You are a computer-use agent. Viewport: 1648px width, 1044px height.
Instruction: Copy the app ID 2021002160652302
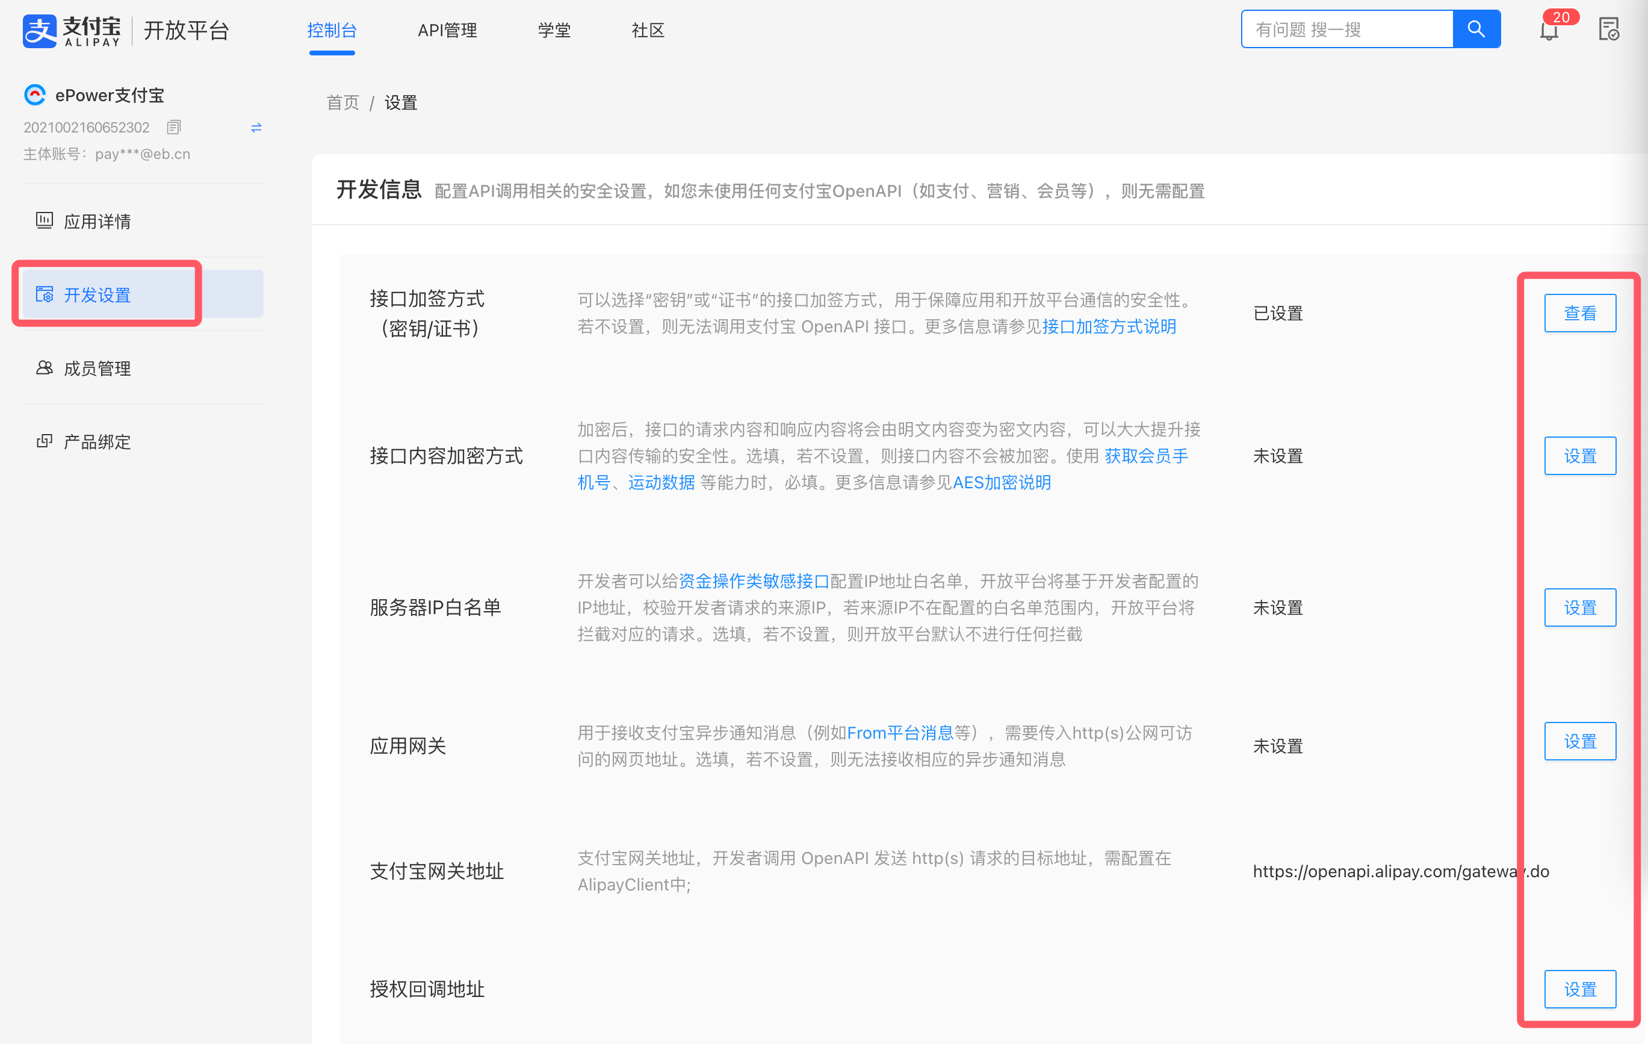tap(174, 127)
